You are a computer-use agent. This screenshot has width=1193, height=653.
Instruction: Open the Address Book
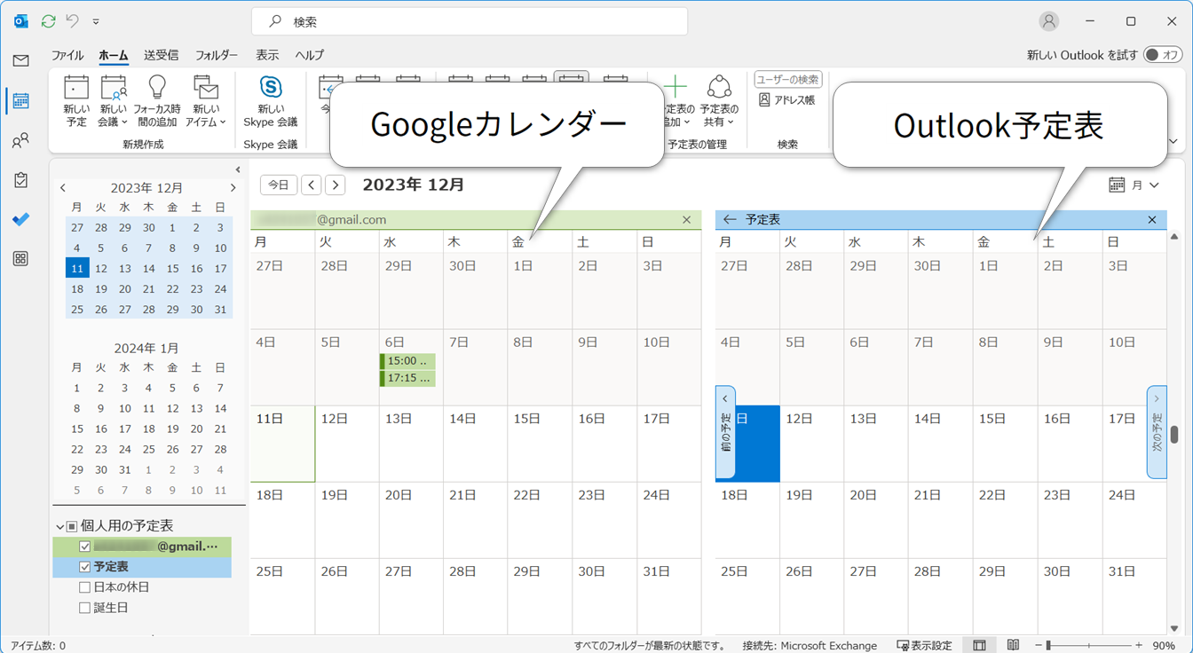click(786, 100)
